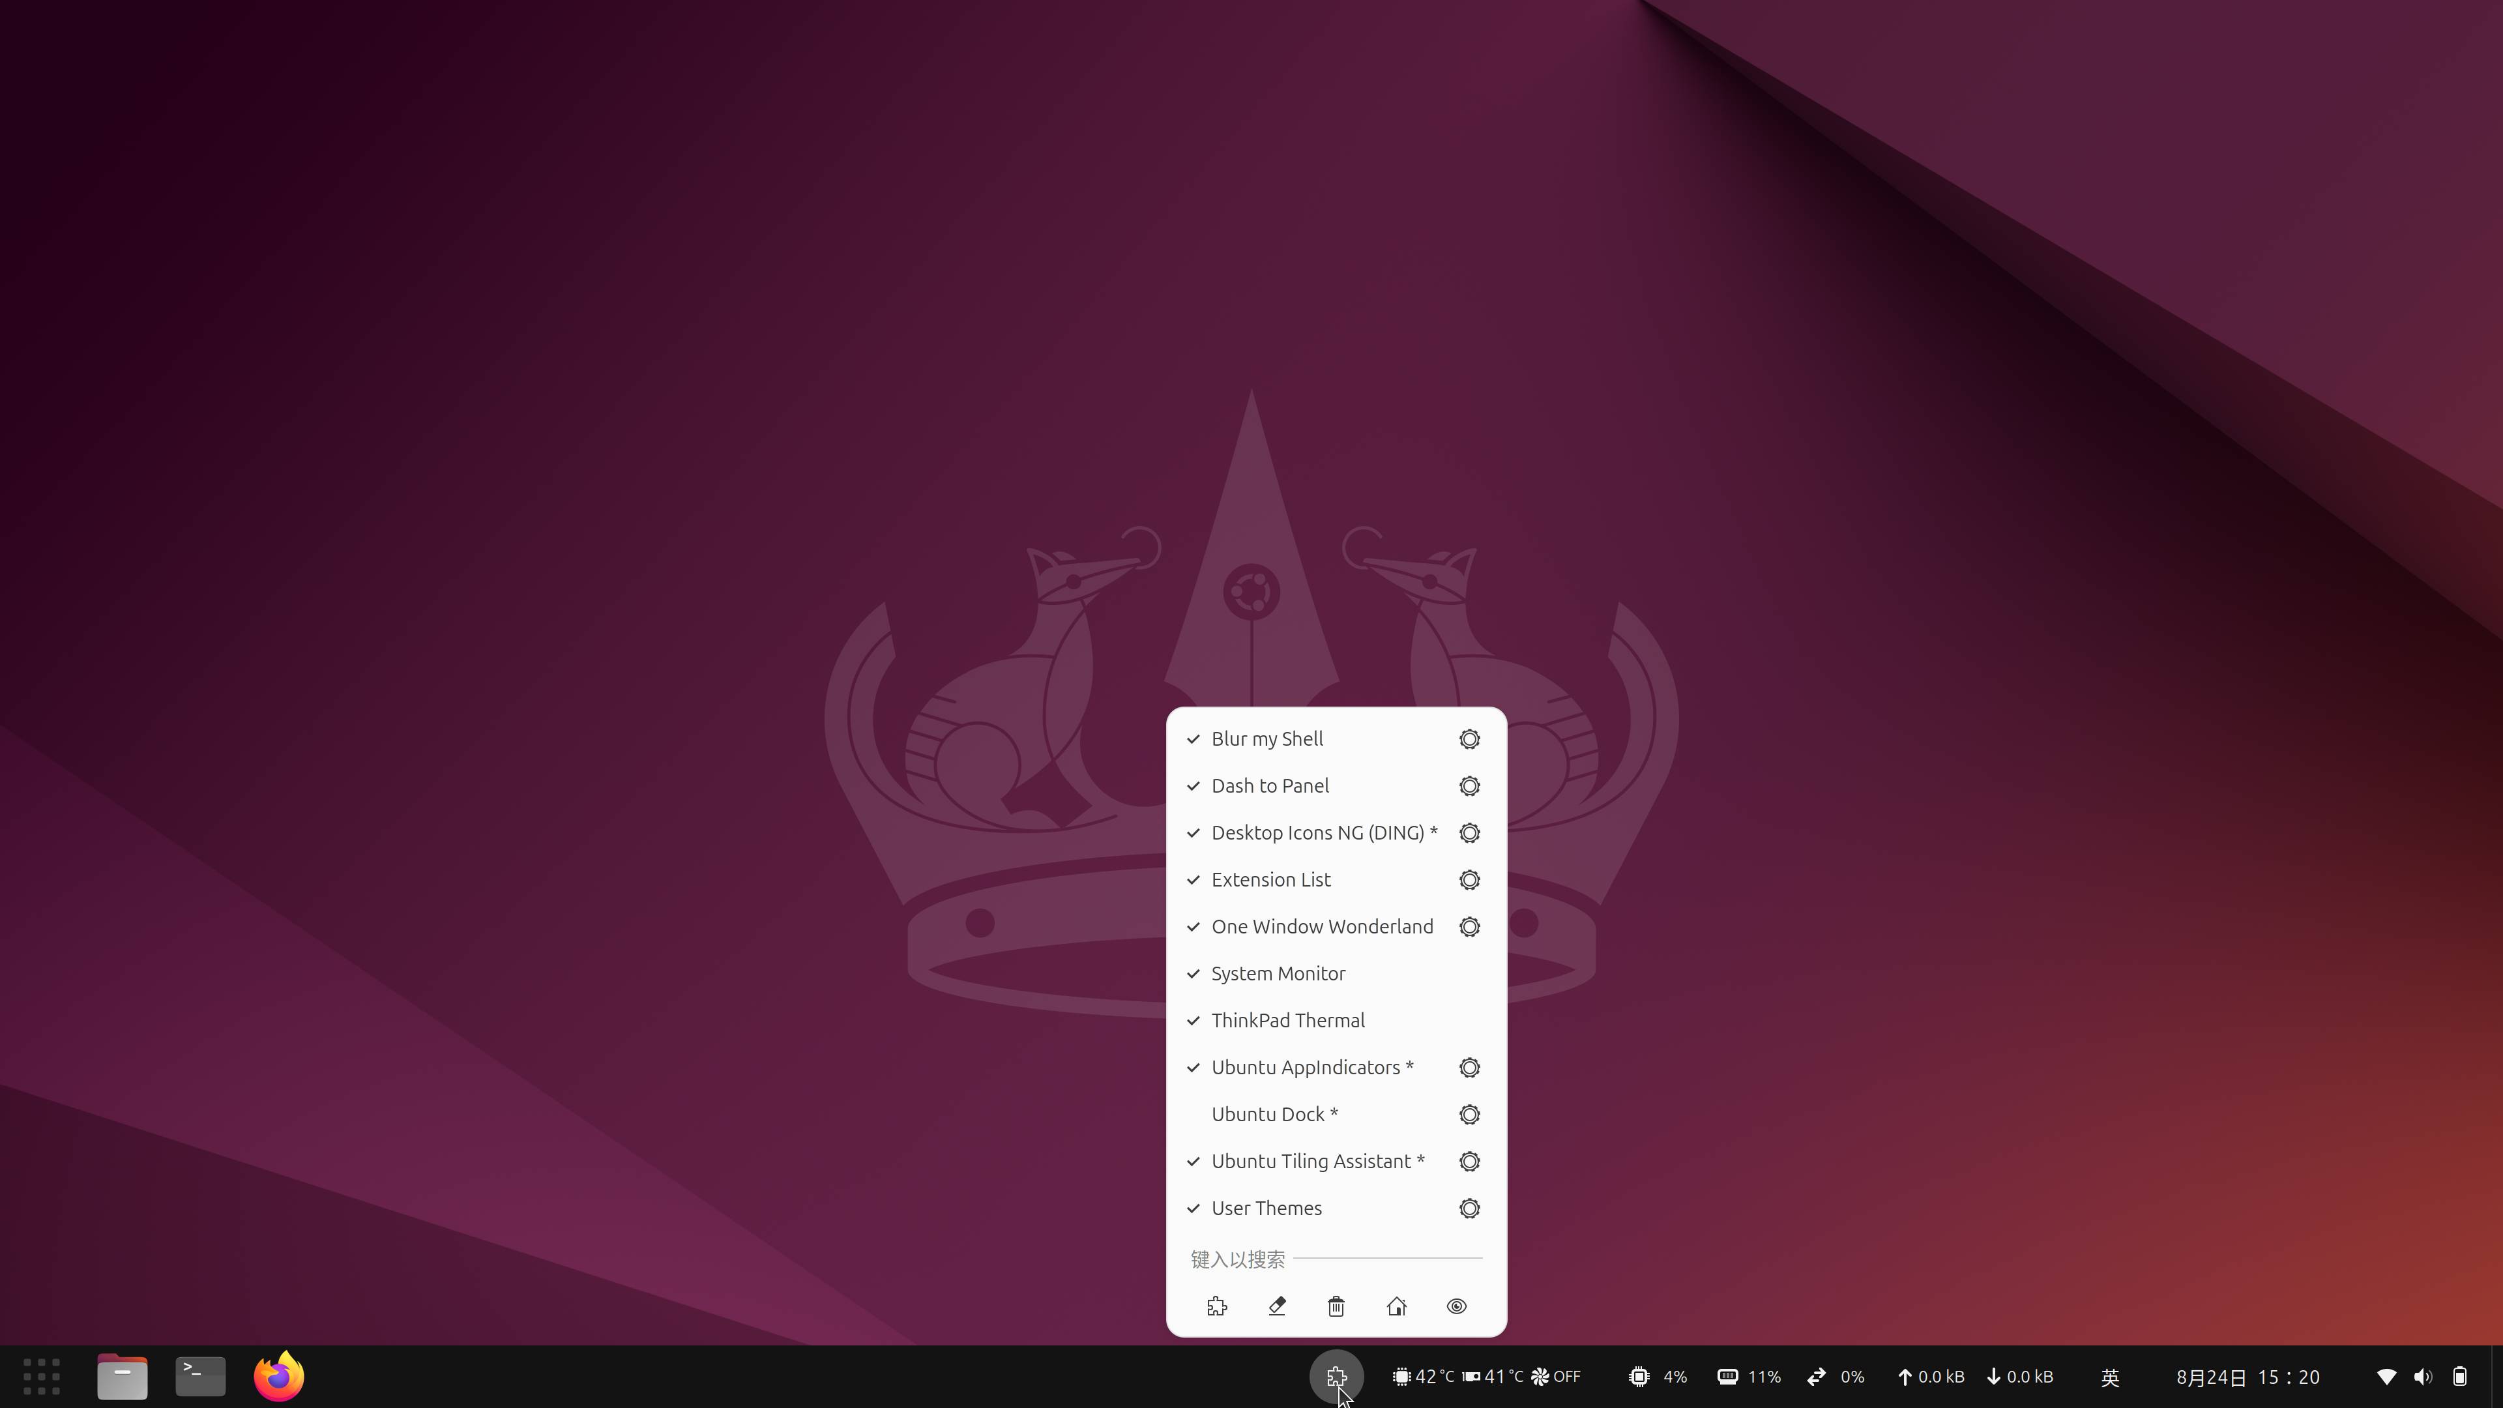Screen dimensions: 2503x1408
Task: Click the eraser icon in popup footer
Action: pos(1277,1307)
